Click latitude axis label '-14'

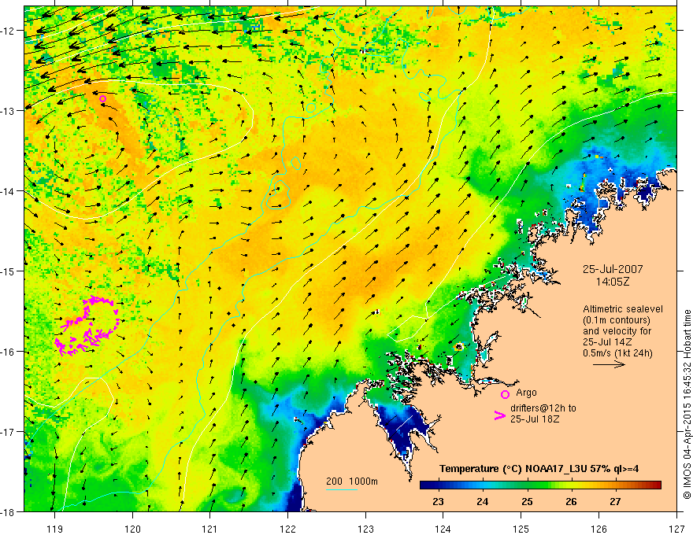pos(9,191)
